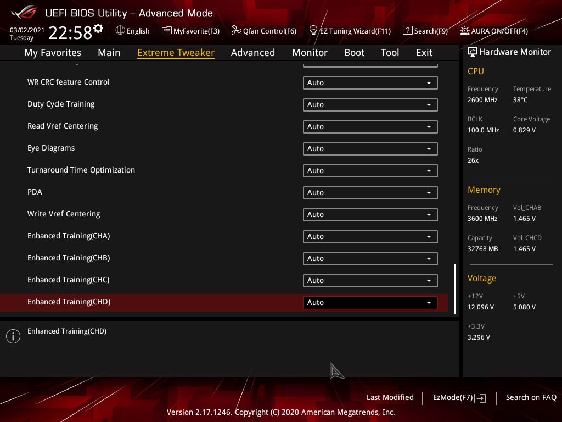This screenshot has width=562, height=422.
Task: Open Enhanced Training(CHA) dropdown
Action: pyautogui.click(x=370, y=236)
